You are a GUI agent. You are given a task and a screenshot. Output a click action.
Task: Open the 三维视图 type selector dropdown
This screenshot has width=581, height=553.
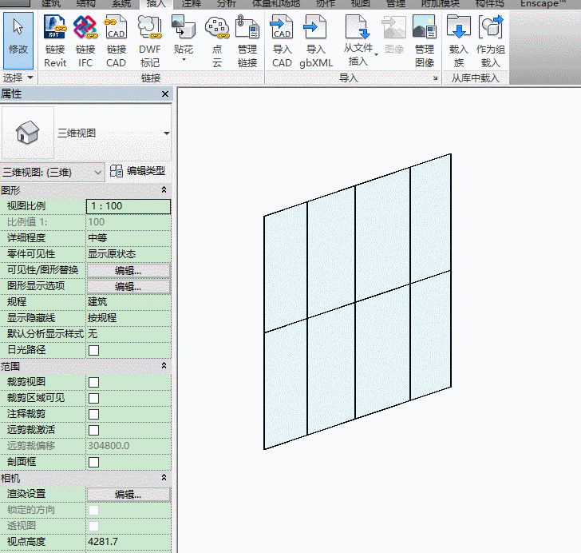[x=167, y=133]
